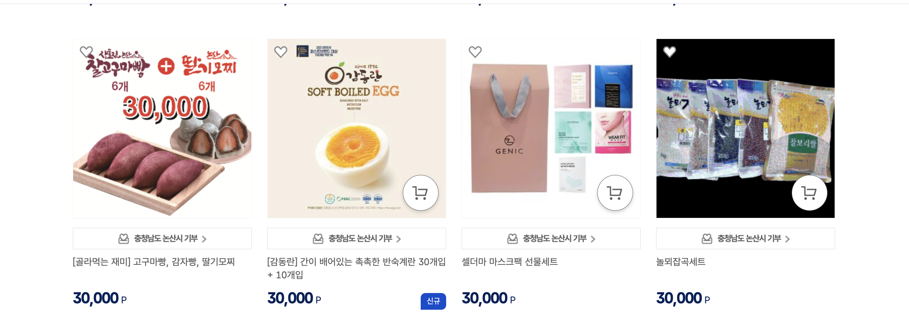
Task: Open product title 골라먹는 재미 고구마빵
Action: pos(154,262)
